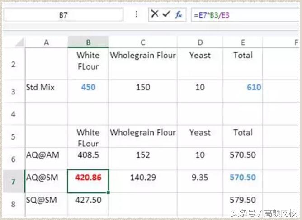The image size is (302, 220).
Task: Click 'Wholegrain Flour' header in row 2
Action: [x=143, y=64]
